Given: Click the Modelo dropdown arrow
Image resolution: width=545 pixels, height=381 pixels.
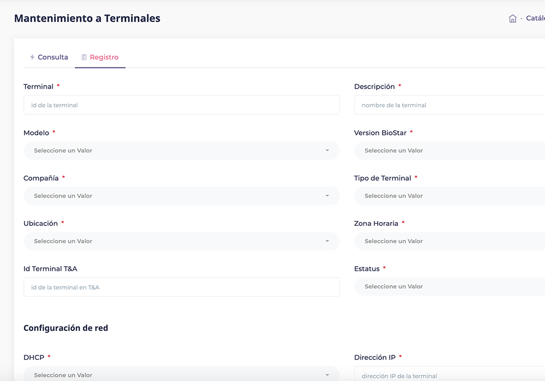Looking at the screenshot, I should [327, 151].
